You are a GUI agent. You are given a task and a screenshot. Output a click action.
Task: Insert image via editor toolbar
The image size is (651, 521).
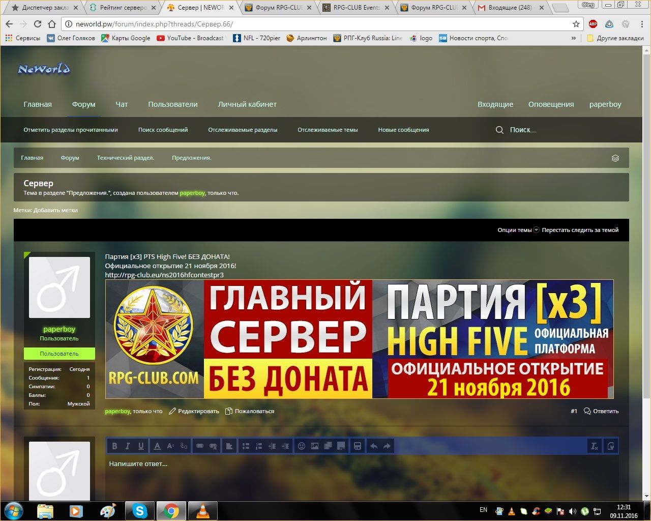[315, 446]
